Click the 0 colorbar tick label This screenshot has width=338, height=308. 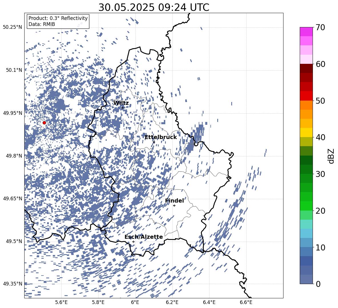(x=318, y=284)
